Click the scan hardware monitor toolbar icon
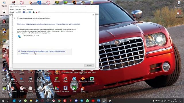This screenshot has height=103, width=184. (x=30, y=12)
